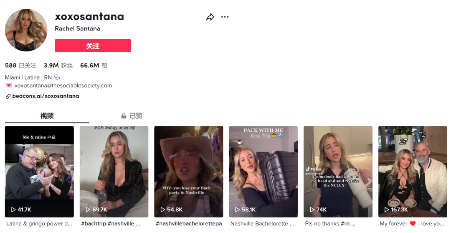
Task: View the 3.9M 粉丝 followers list
Action: pyautogui.click(x=58, y=66)
